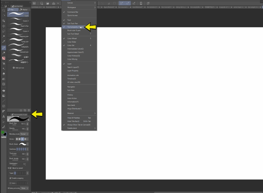Image resolution: width=263 pixels, height=193 pixels.
Task: Expand the Material submenu
Action: click(x=79, y=113)
